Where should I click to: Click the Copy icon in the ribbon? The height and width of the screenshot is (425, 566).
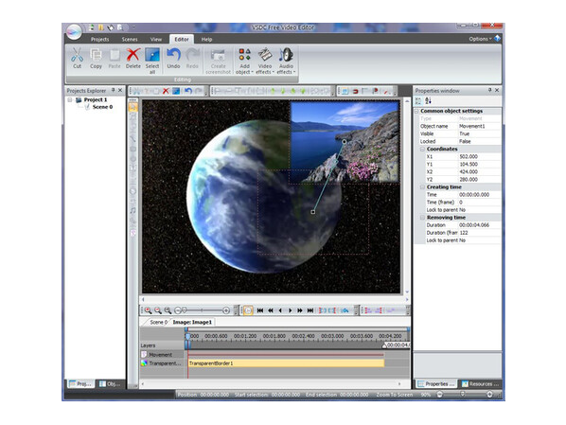(x=96, y=56)
